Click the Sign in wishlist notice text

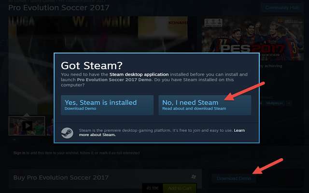click(x=77, y=153)
